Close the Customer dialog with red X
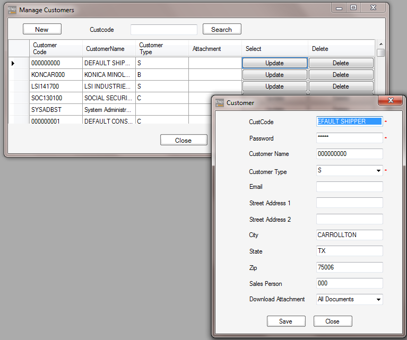The image size is (407, 340). point(391,100)
